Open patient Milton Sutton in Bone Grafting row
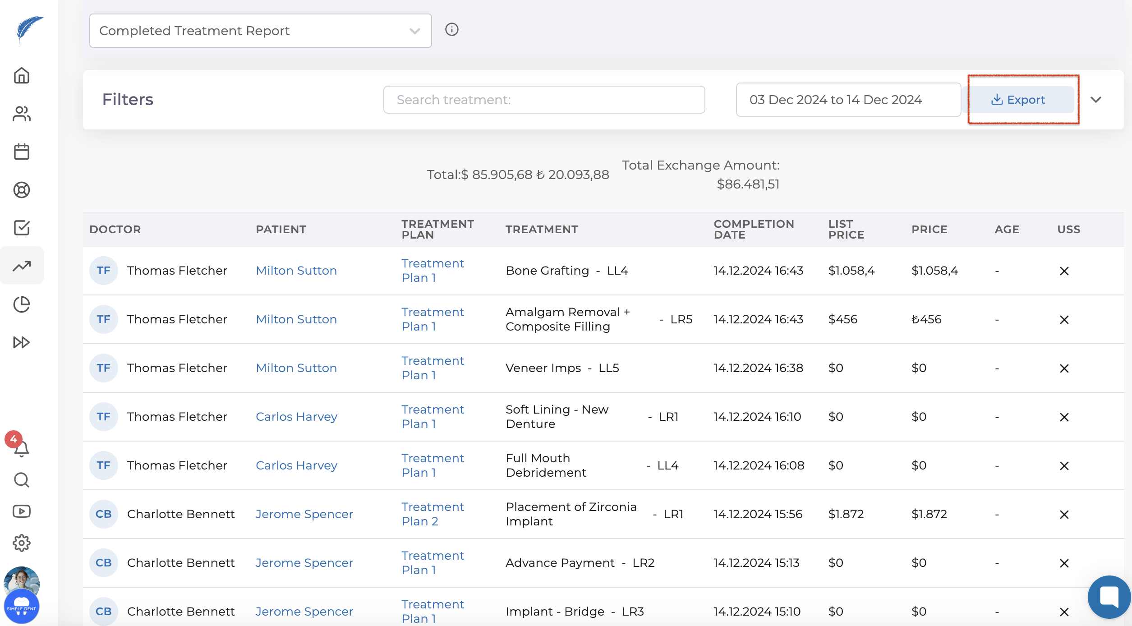Viewport: 1132px width, 626px height. (296, 271)
